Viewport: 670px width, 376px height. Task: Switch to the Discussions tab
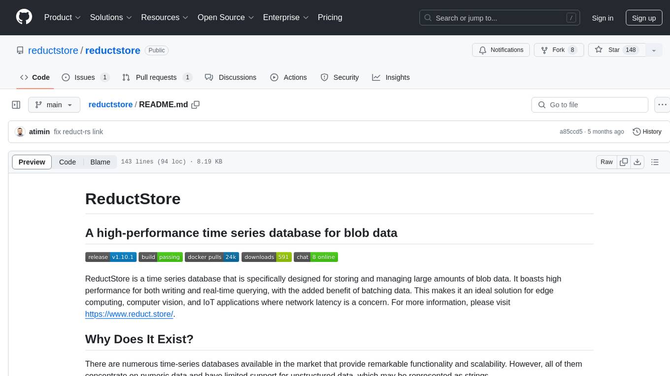231,77
